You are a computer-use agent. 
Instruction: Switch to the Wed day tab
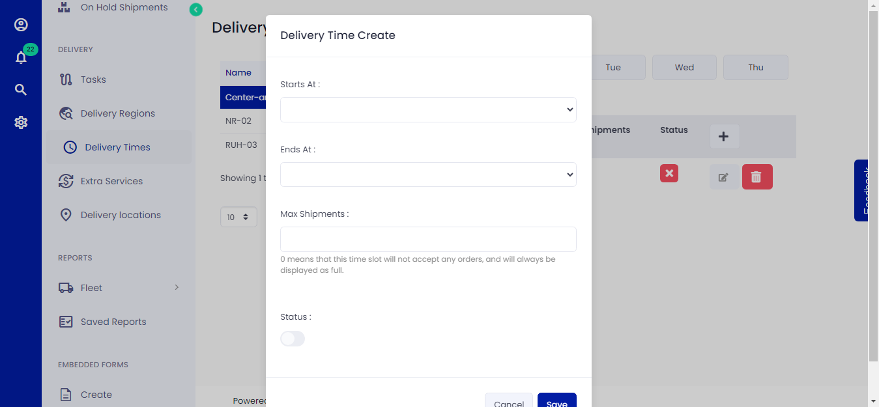684,66
